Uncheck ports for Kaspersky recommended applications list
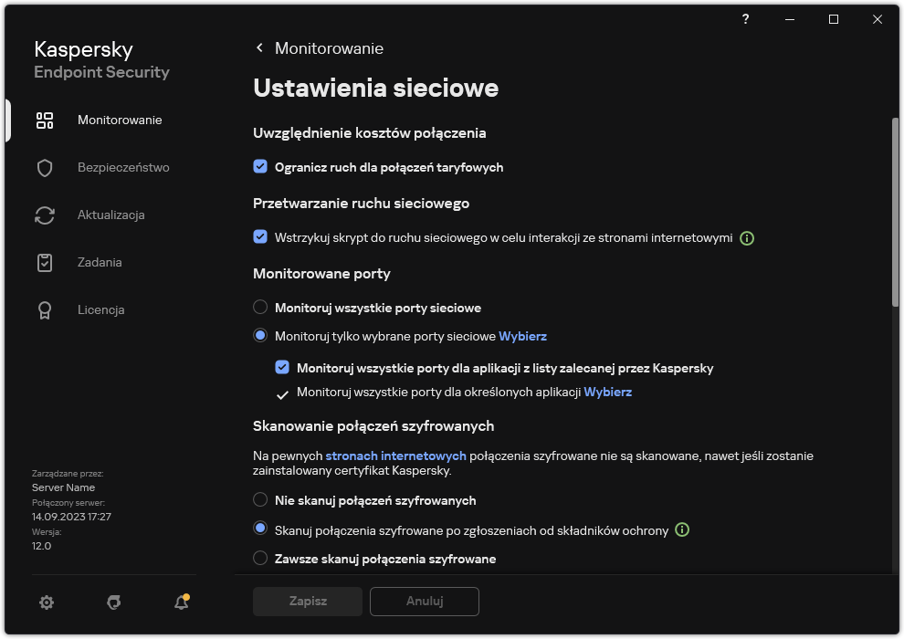 click(282, 367)
